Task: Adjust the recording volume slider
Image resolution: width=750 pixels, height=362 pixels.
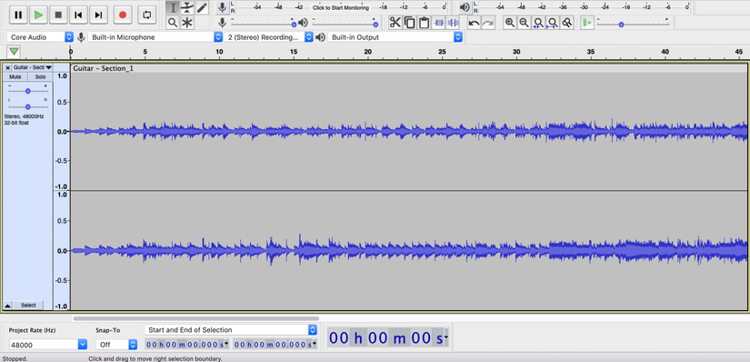Action: coord(263,23)
